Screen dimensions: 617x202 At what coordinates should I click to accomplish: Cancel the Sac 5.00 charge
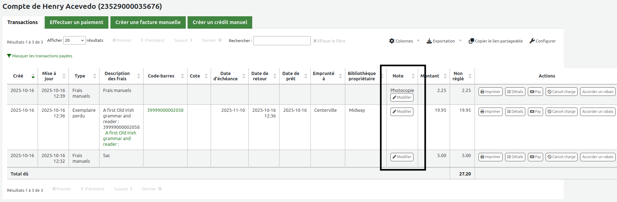[561, 157]
